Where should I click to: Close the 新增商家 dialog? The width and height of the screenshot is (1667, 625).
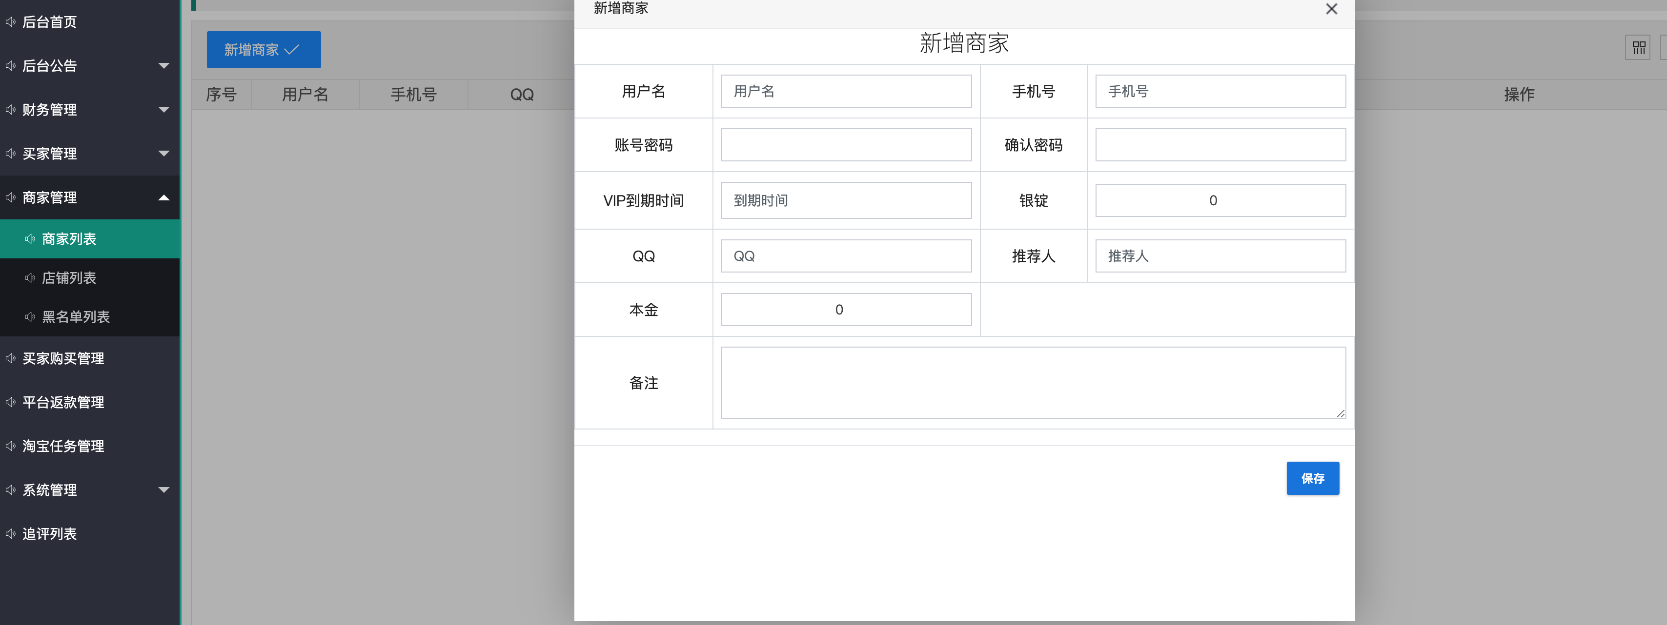pyautogui.click(x=1331, y=9)
